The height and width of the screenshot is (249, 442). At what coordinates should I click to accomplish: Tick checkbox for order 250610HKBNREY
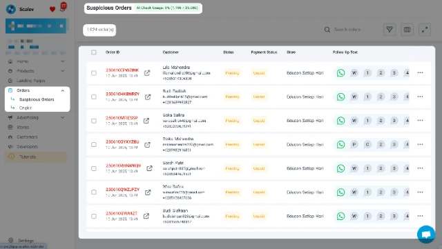click(94, 97)
